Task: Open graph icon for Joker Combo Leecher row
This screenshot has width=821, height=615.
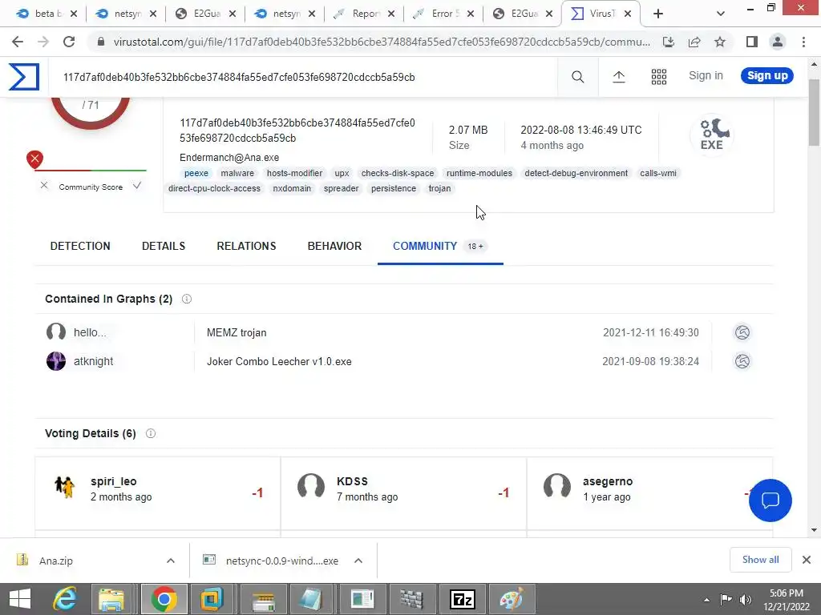Action: pyautogui.click(x=742, y=361)
